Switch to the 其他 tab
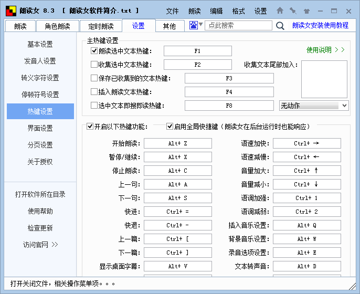This screenshot has height=294, width=360. [x=170, y=26]
